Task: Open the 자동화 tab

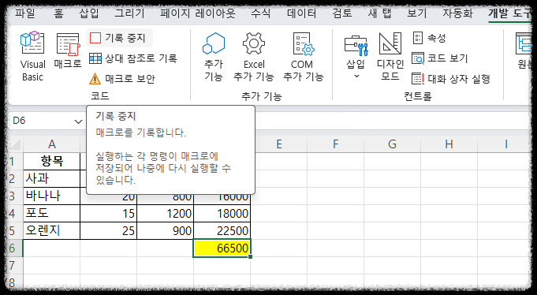Action: [x=457, y=13]
